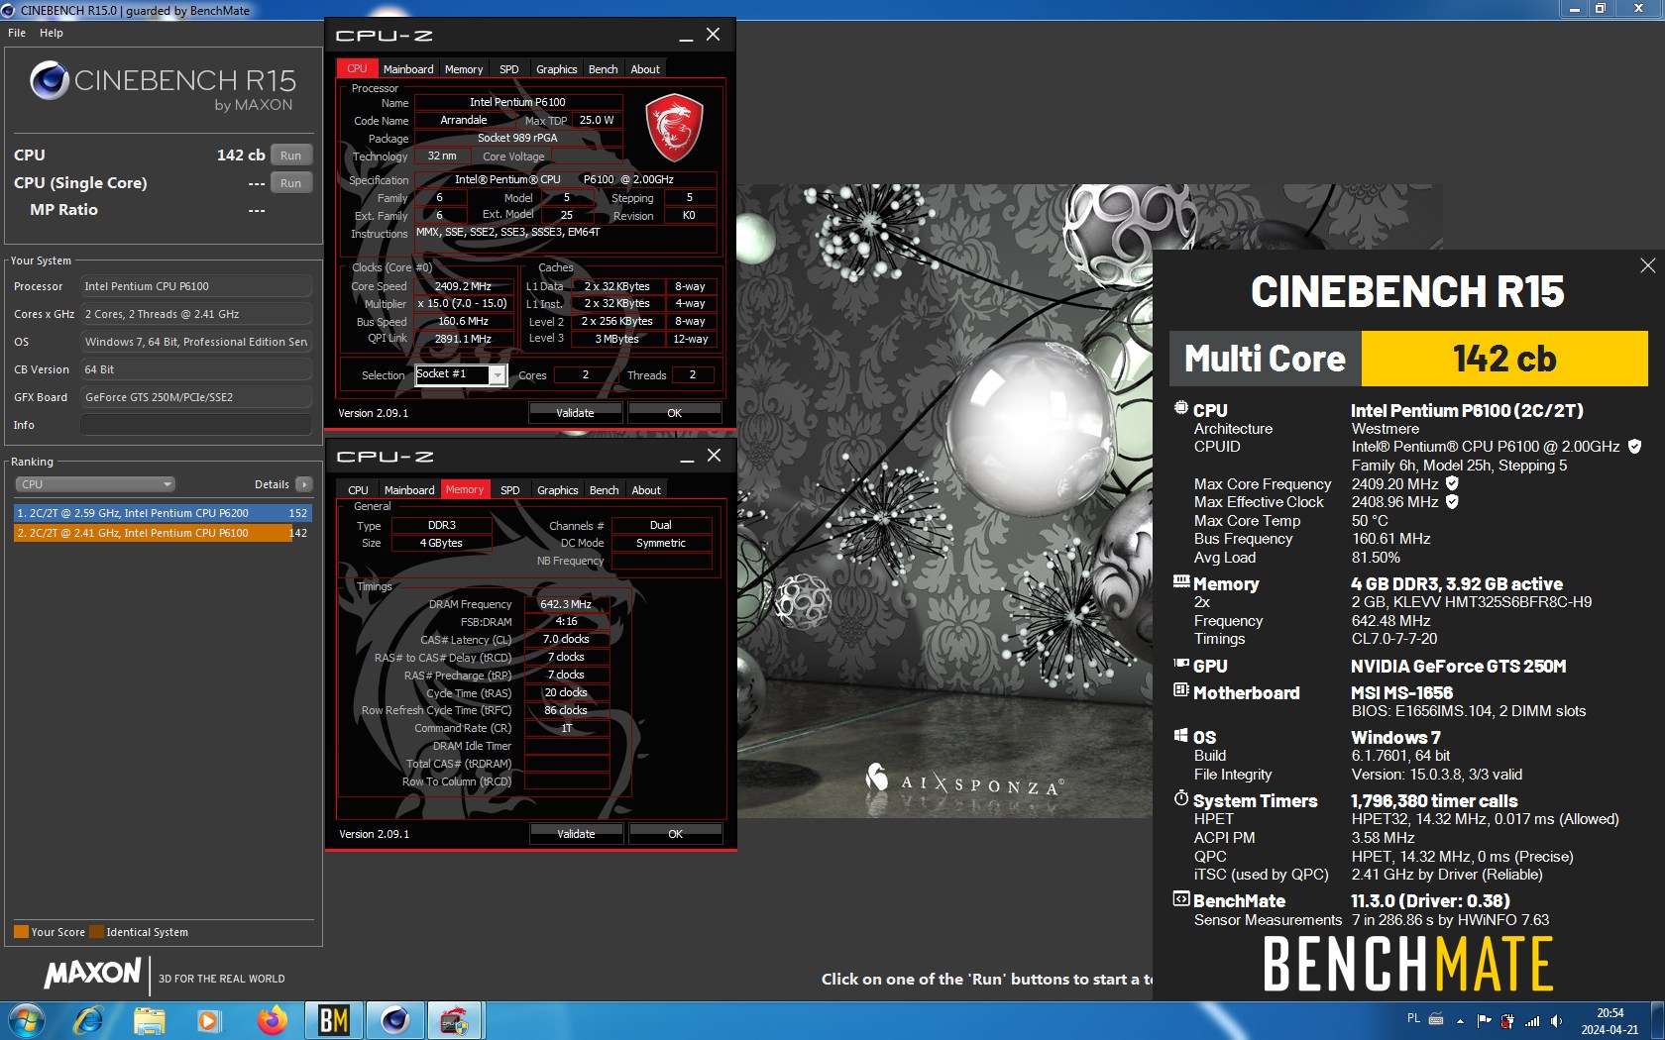Click the volume speaker tray icon
The width and height of the screenshot is (1665, 1040).
click(1556, 1020)
